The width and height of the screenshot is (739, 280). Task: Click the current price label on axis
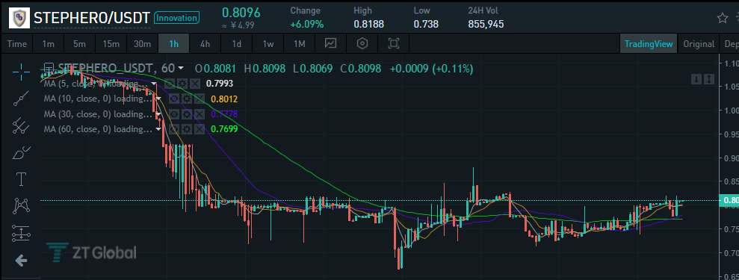click(729, 200)
